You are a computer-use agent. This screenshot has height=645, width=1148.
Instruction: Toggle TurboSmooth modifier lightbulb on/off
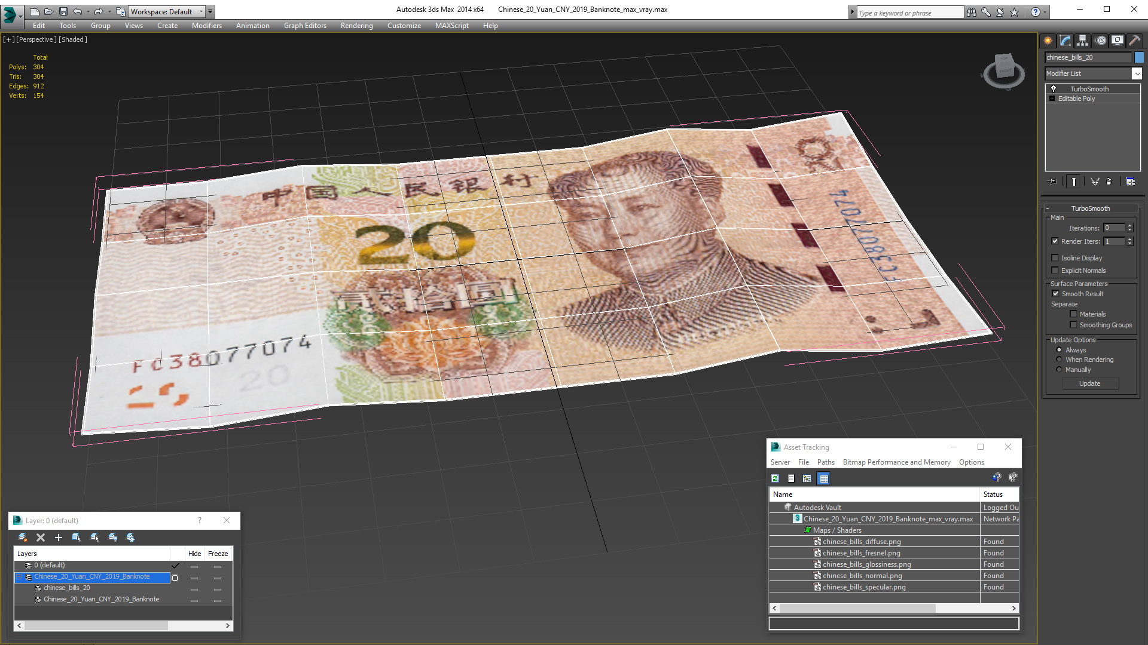click(1054, 89)
